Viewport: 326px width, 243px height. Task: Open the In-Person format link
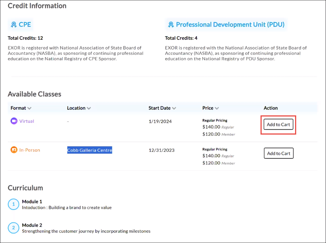[x=30, y=150]
